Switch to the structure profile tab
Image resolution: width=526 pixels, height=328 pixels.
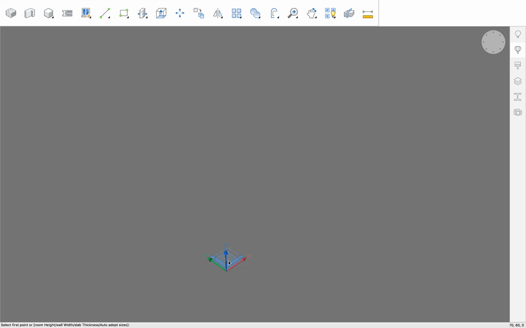518,97
